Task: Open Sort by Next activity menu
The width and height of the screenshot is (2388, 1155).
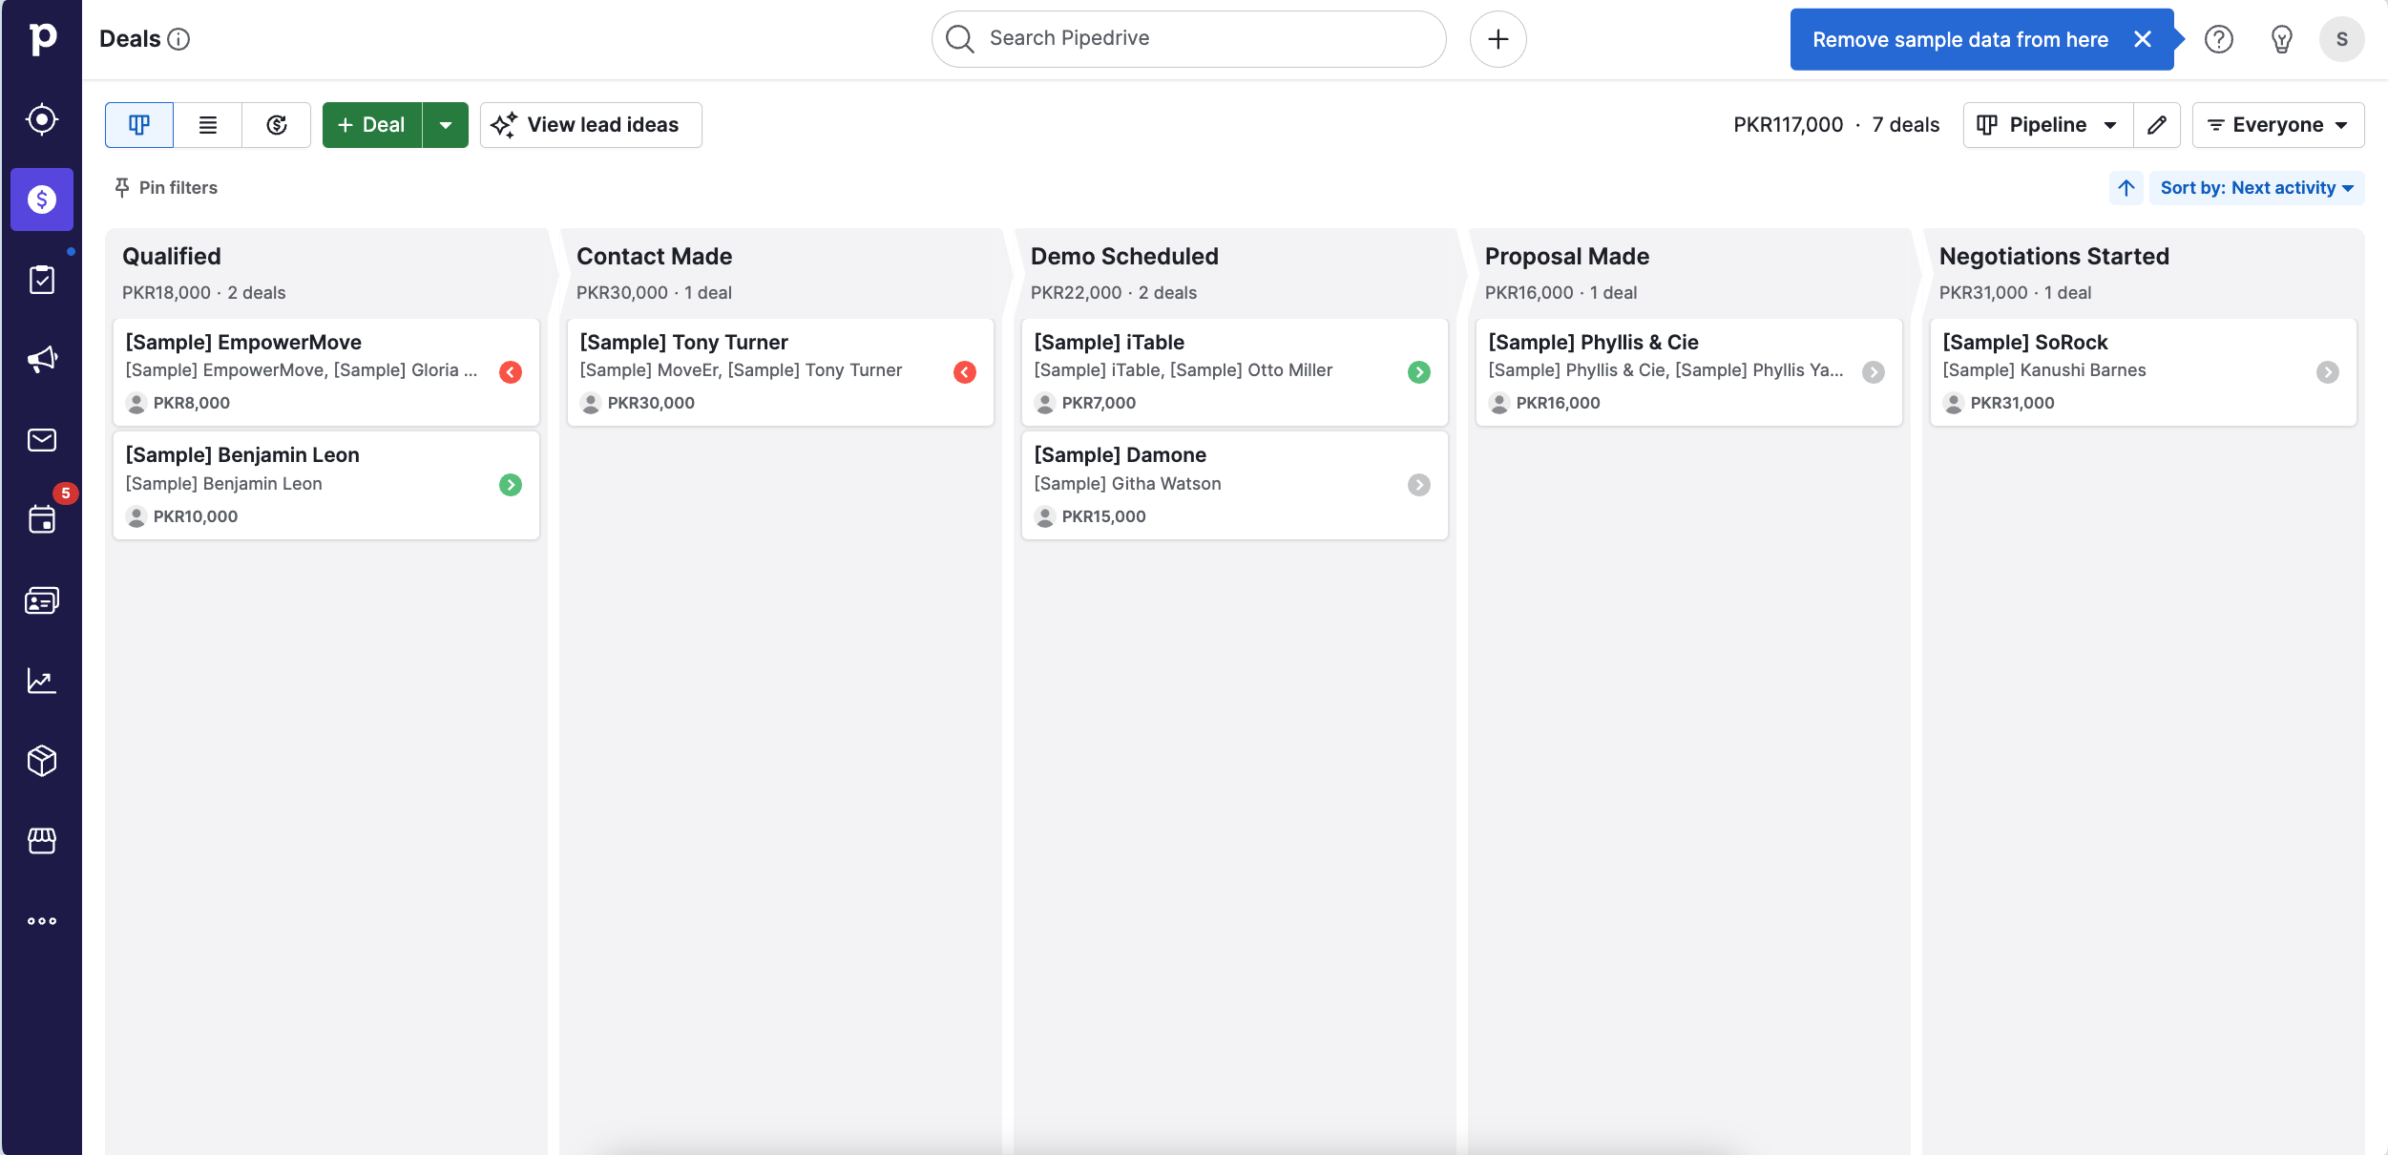Action: [2256, 188]
